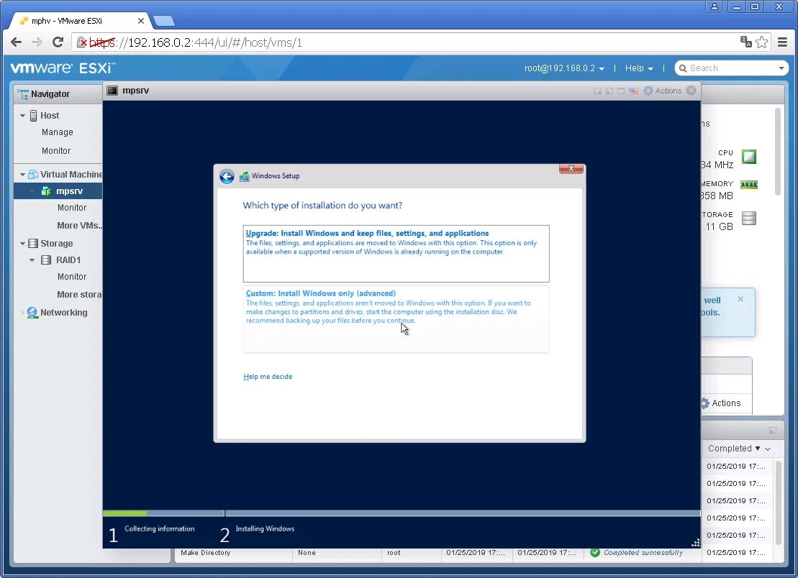Go back in the Windows Setup wizard
Viewport: 798px width, 578px height.
tap(227, 176)
